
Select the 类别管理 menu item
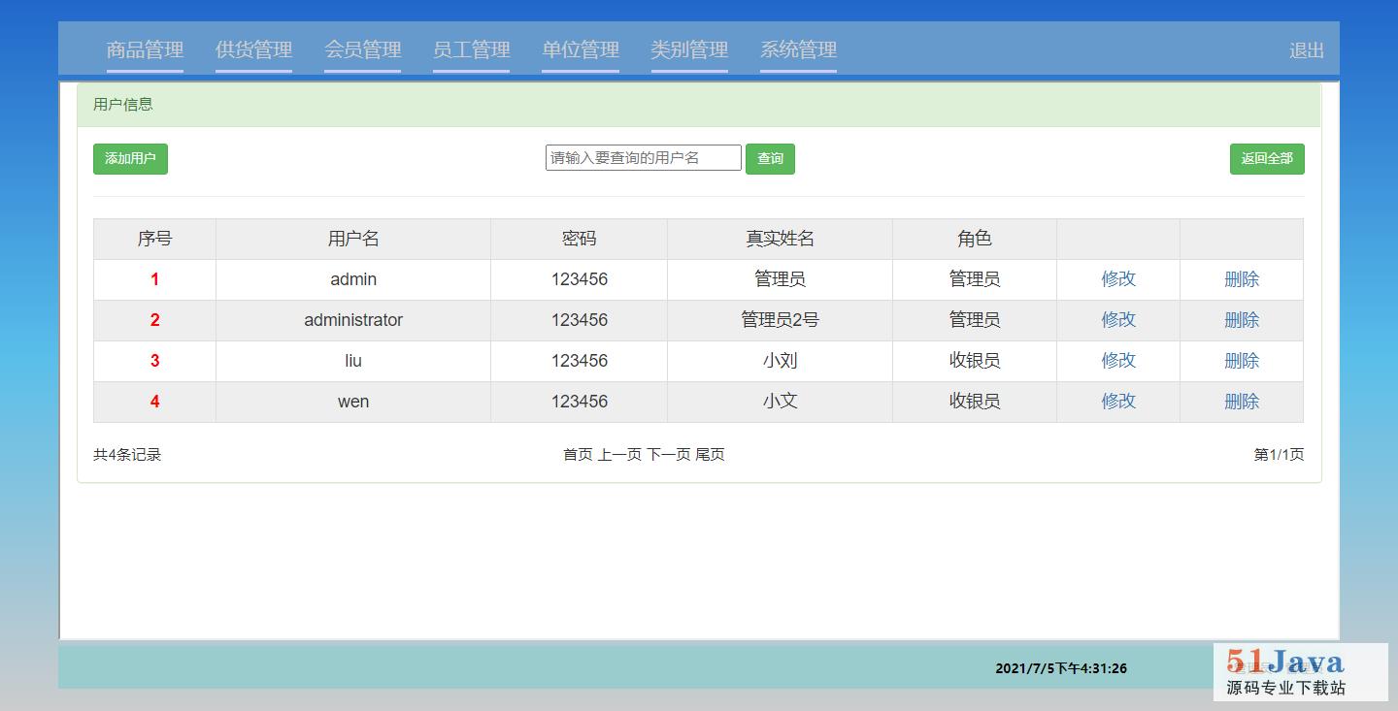[689, 50]
